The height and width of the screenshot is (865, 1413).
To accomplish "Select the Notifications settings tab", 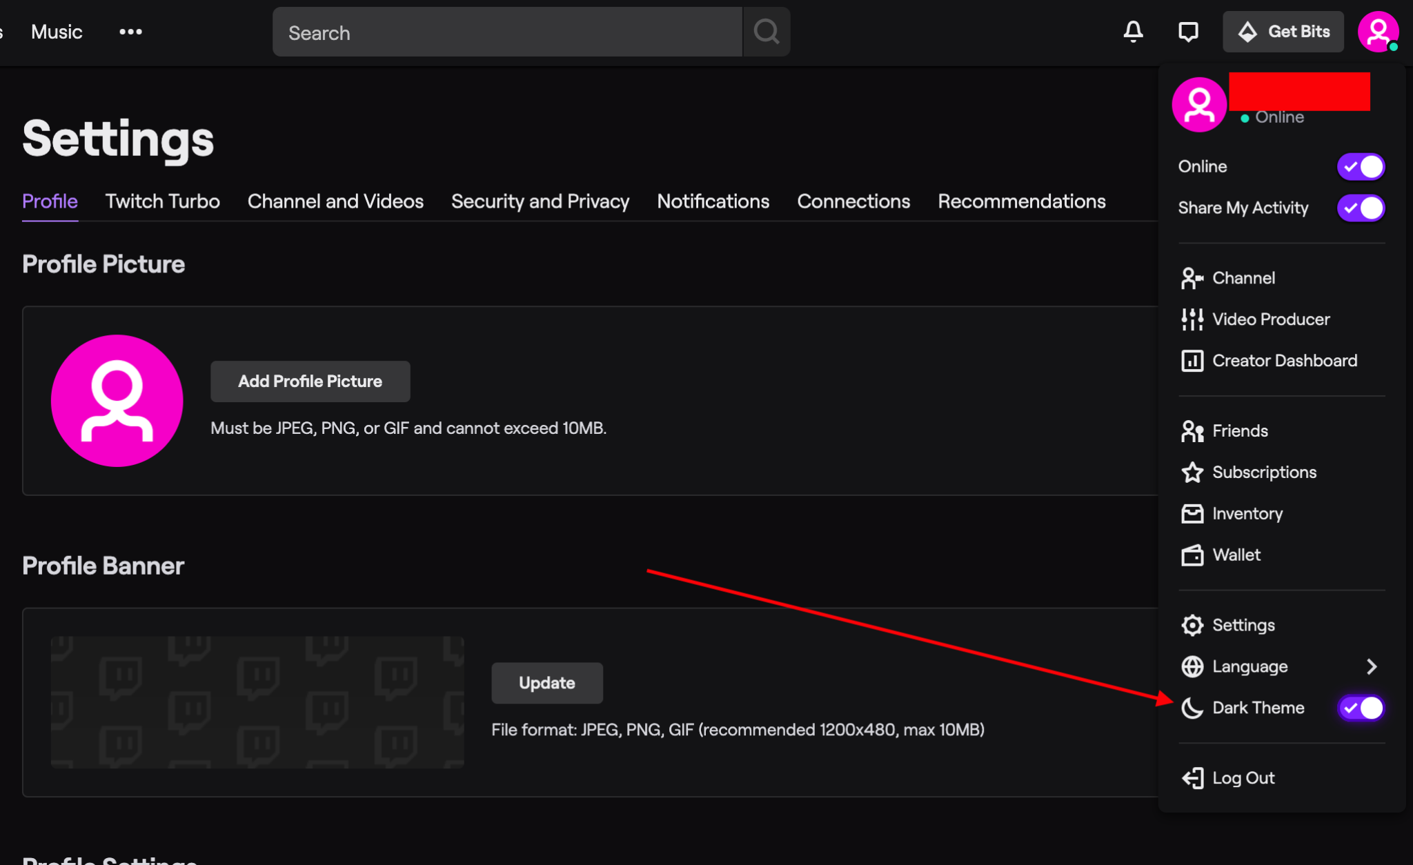I will point(713,201).
